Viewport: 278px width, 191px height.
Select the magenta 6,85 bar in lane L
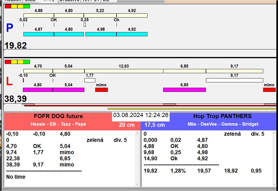click(184, 90)
